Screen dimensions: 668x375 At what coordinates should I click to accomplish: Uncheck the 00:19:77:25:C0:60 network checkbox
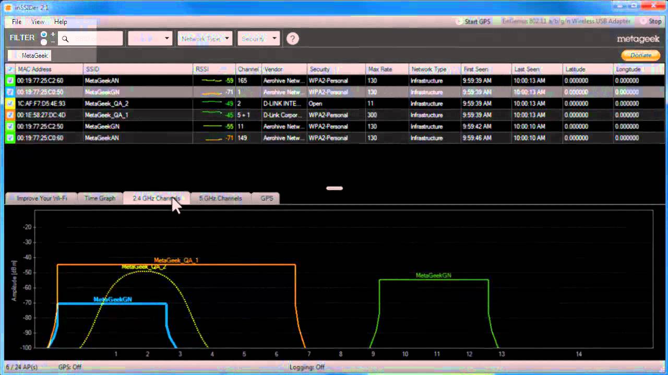(10, 138)
